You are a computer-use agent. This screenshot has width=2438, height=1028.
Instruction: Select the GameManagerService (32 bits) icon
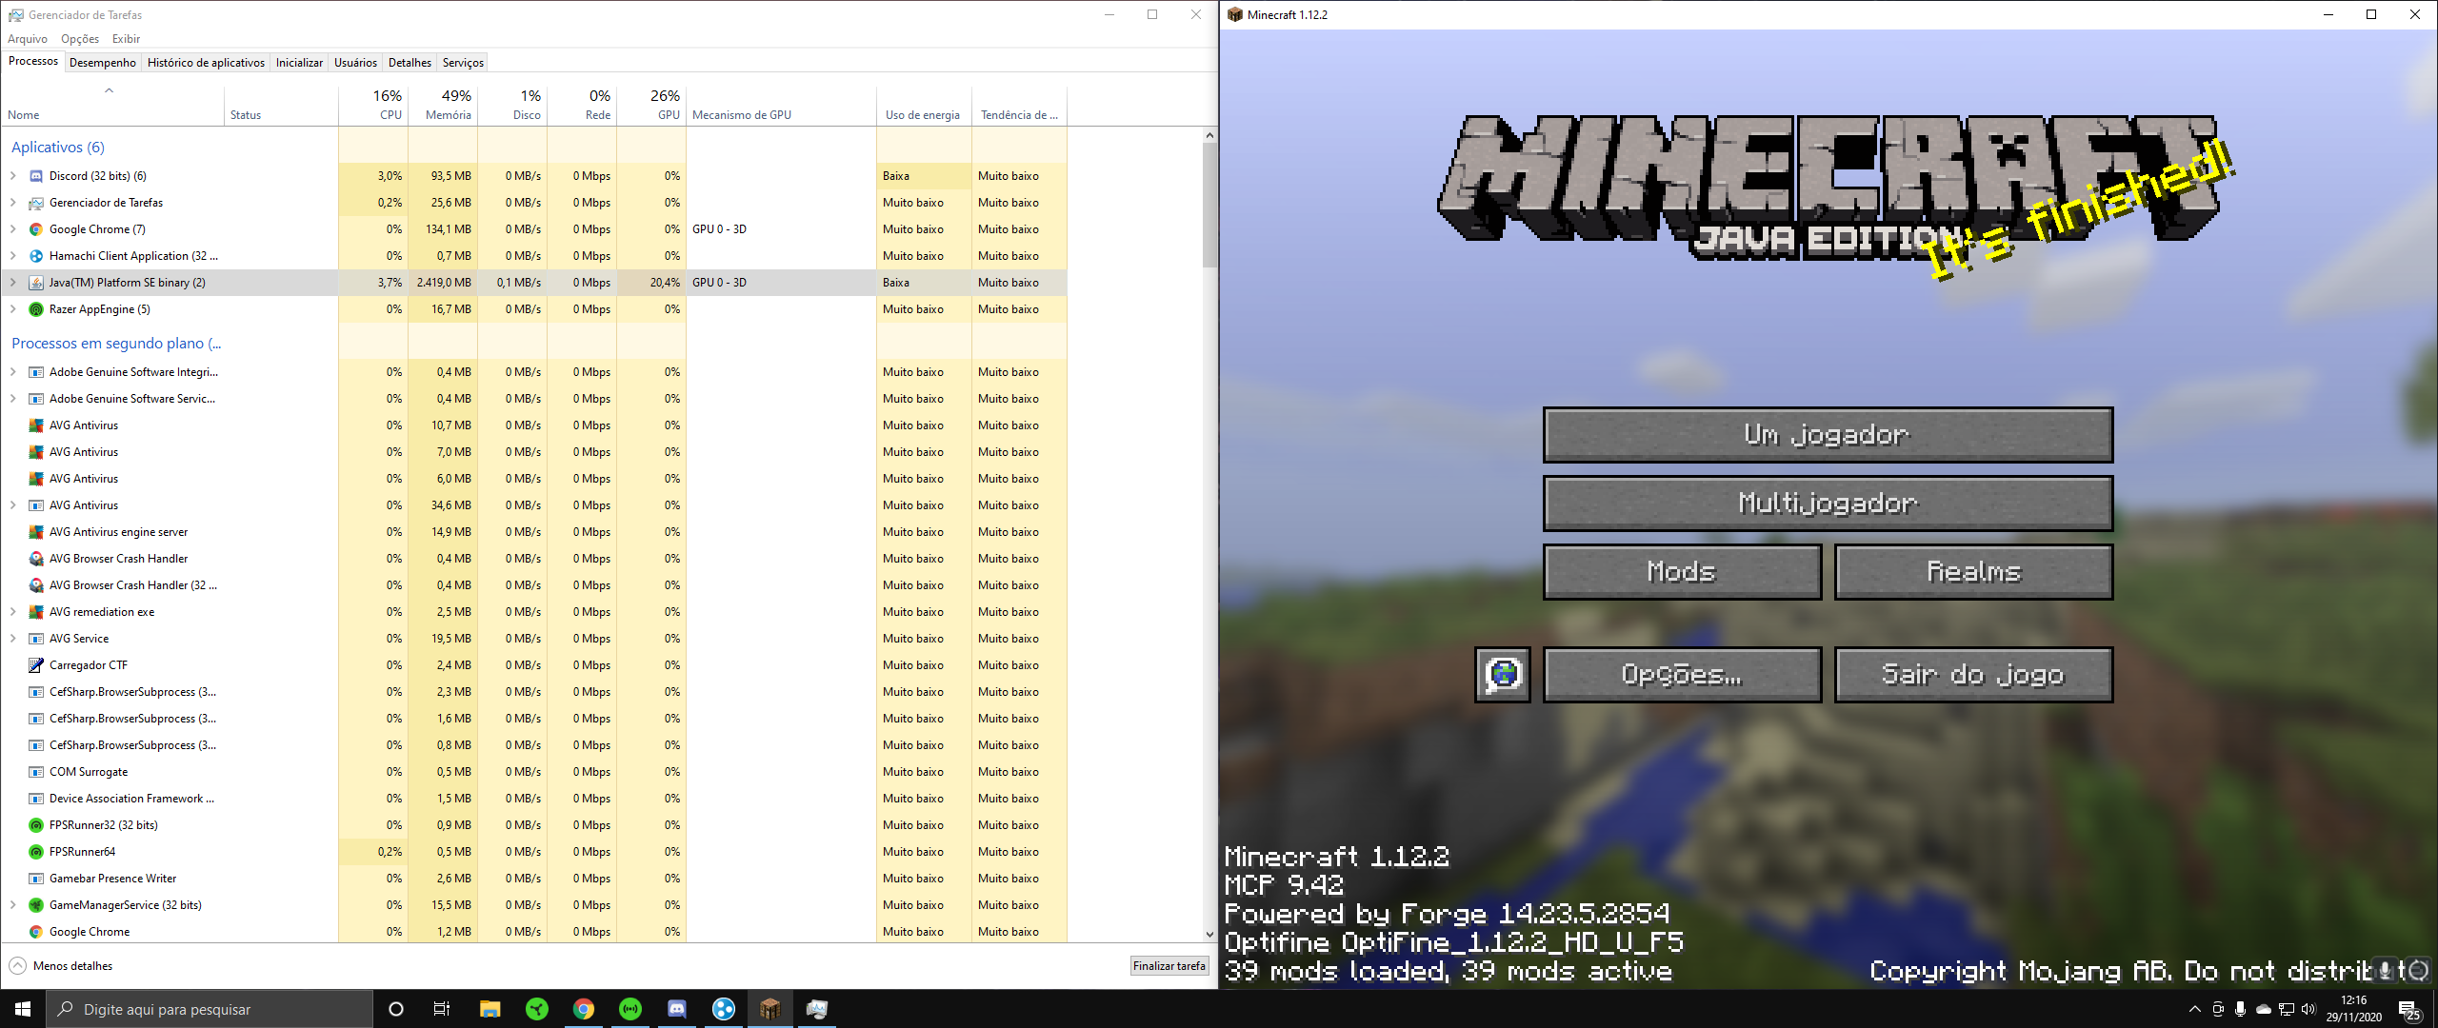tap(36, 905)
